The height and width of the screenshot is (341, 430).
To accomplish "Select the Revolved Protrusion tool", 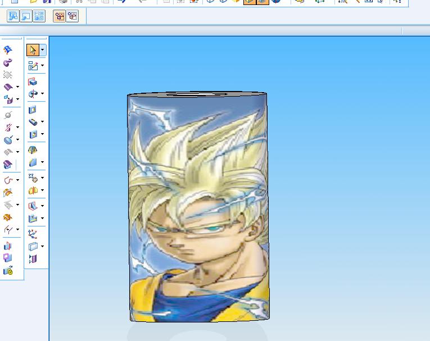I will tap(33, 94).
